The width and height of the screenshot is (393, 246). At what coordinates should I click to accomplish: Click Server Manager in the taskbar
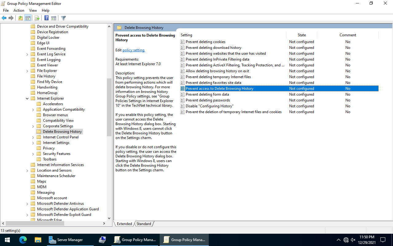[x=70, y=240]
